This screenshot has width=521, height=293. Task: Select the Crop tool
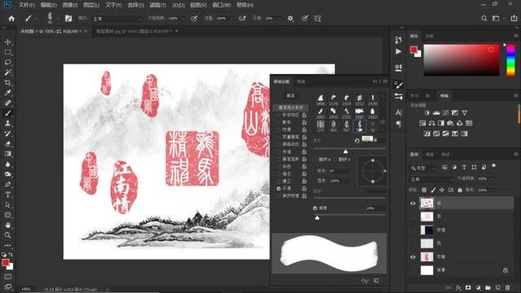(8, 83)
